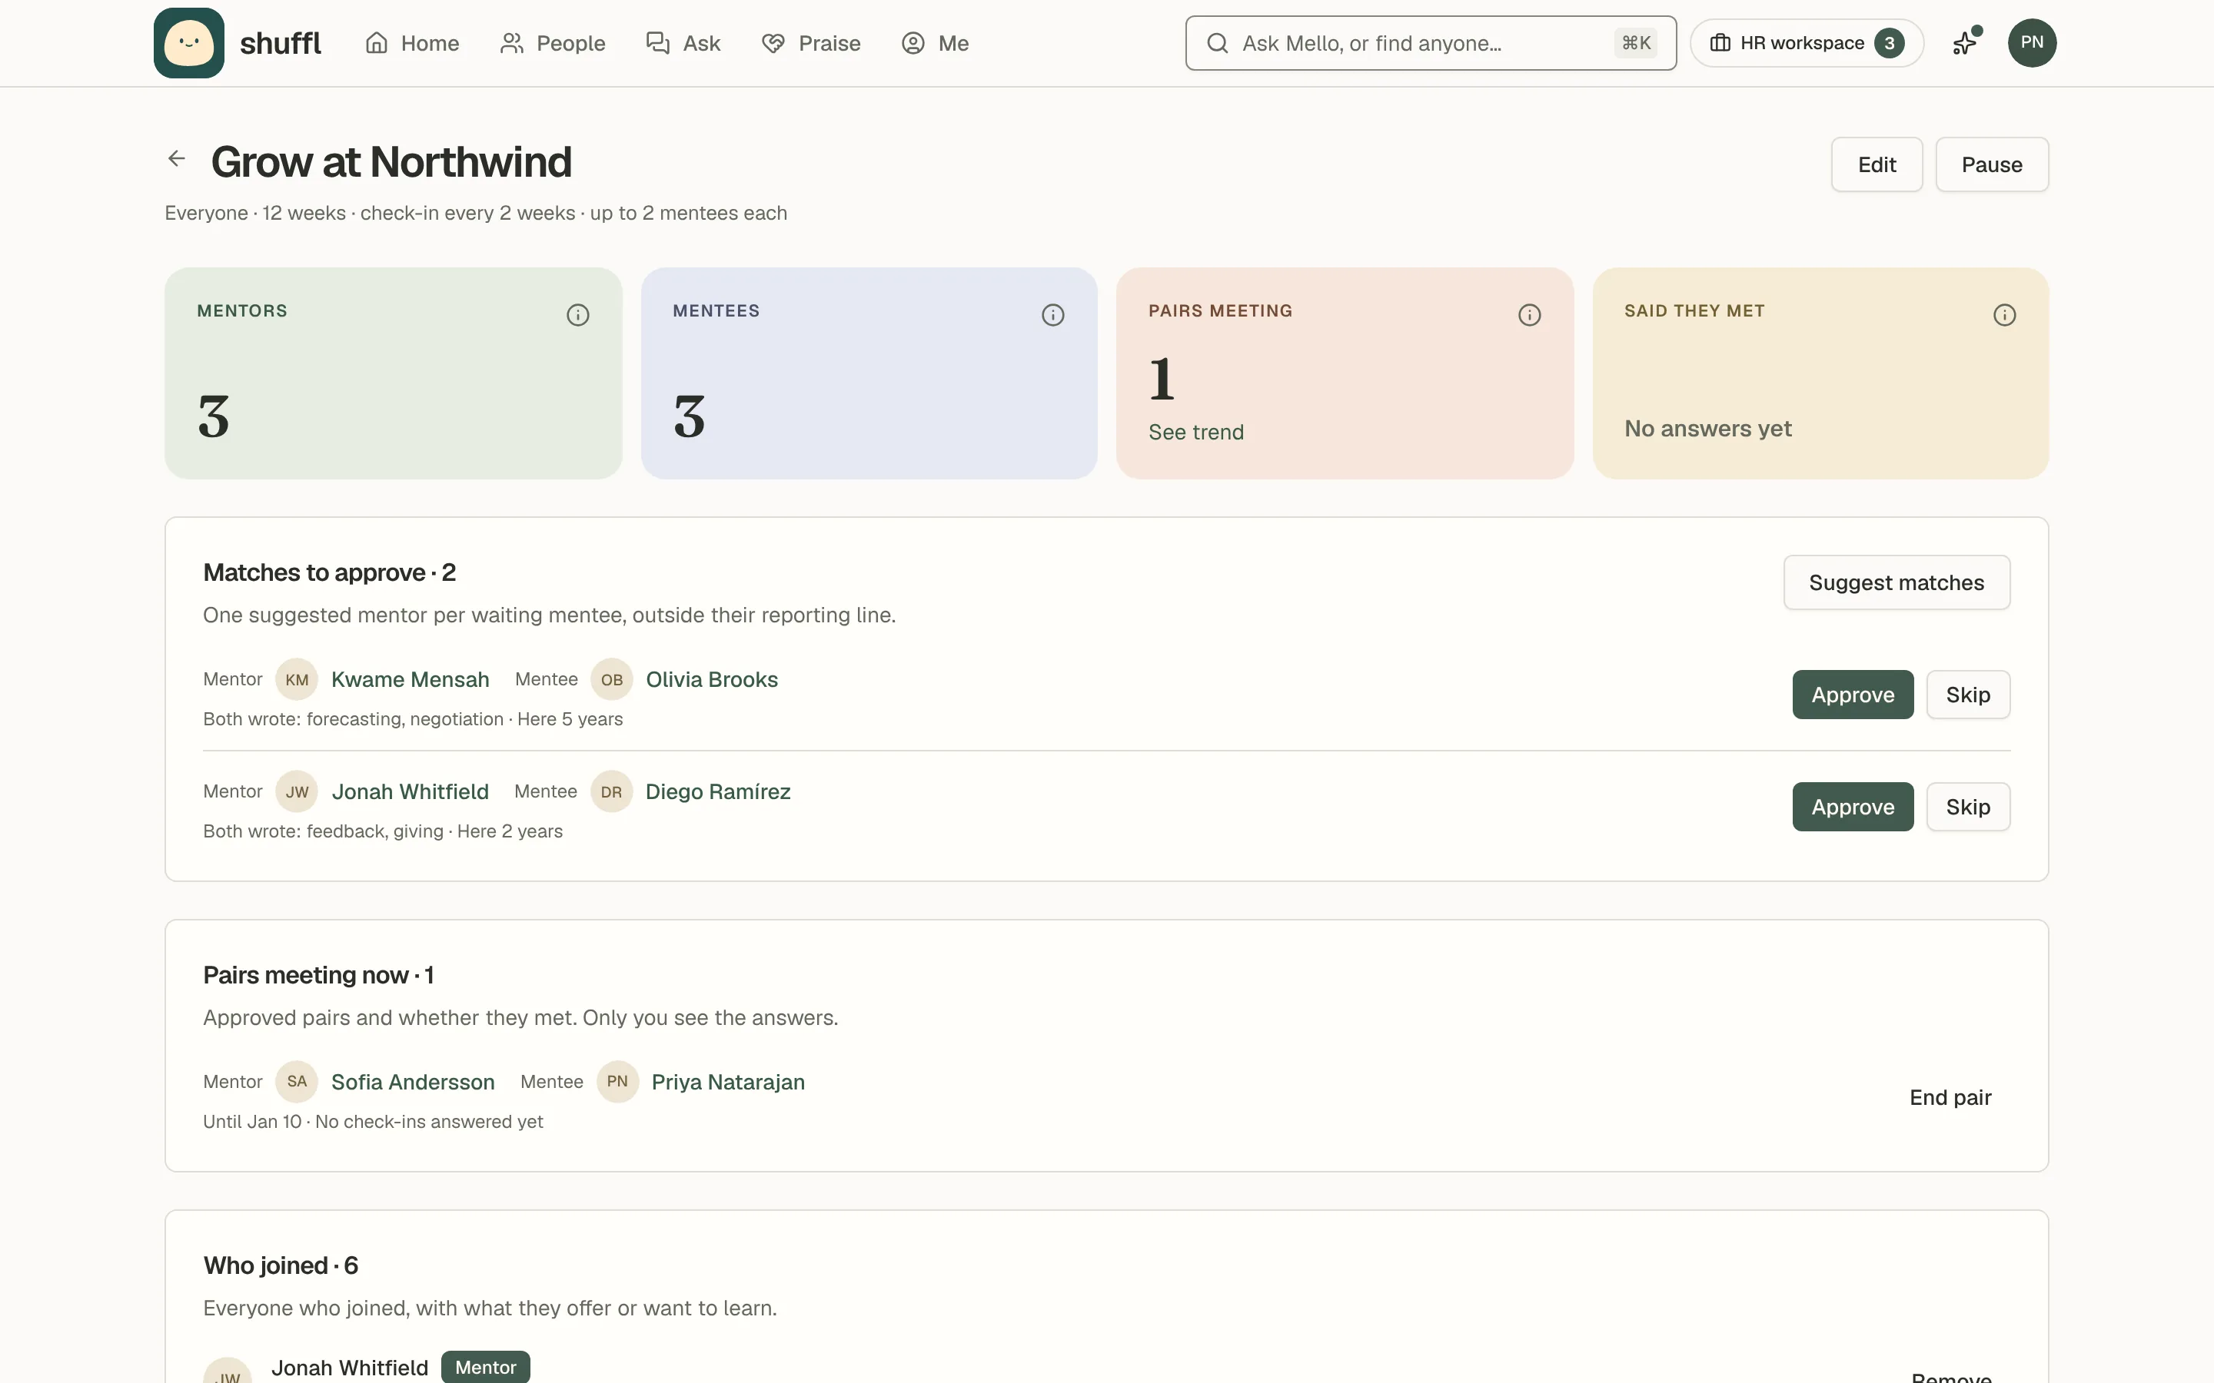Open the HR workspace switcher
The image size is (2214, 1383).
[x=1807, y=43]
